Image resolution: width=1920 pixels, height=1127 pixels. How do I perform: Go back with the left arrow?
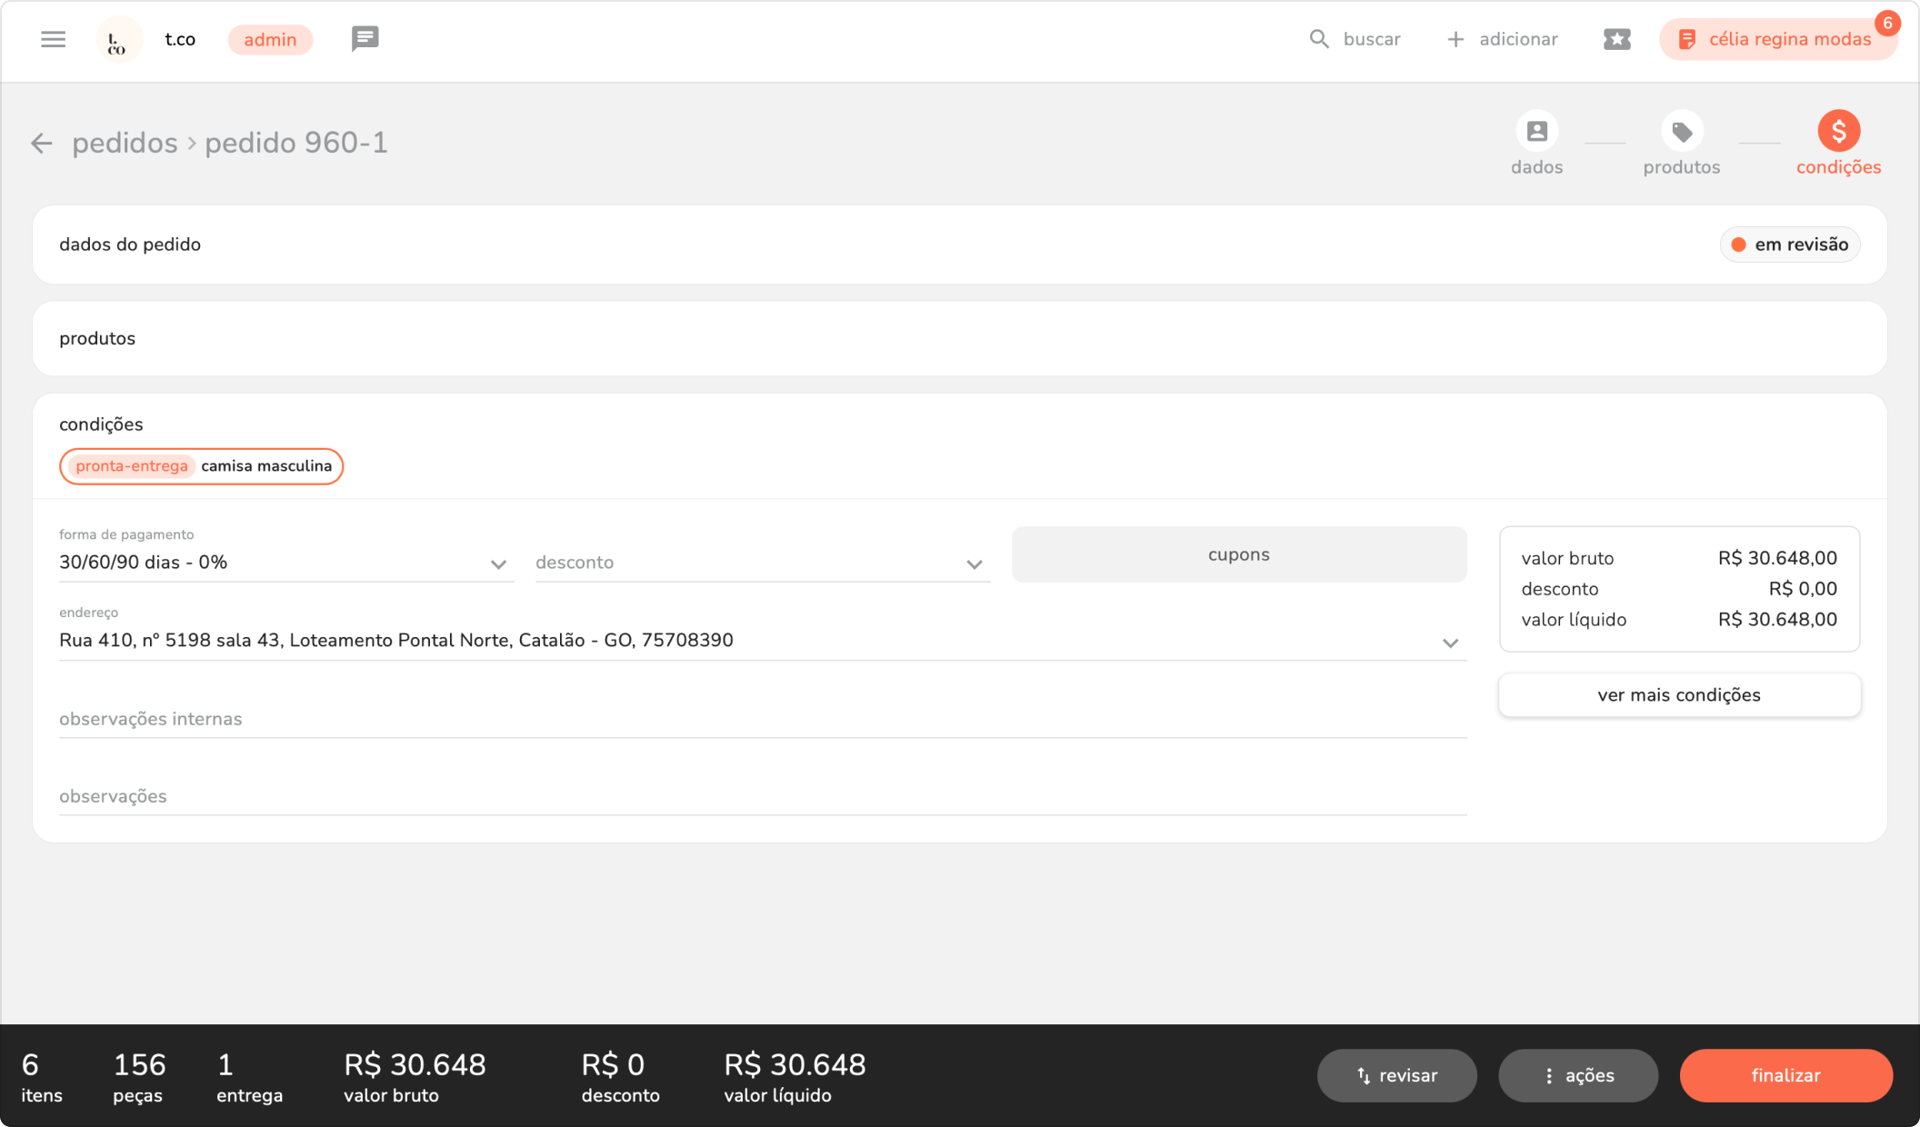coord(41,143)
